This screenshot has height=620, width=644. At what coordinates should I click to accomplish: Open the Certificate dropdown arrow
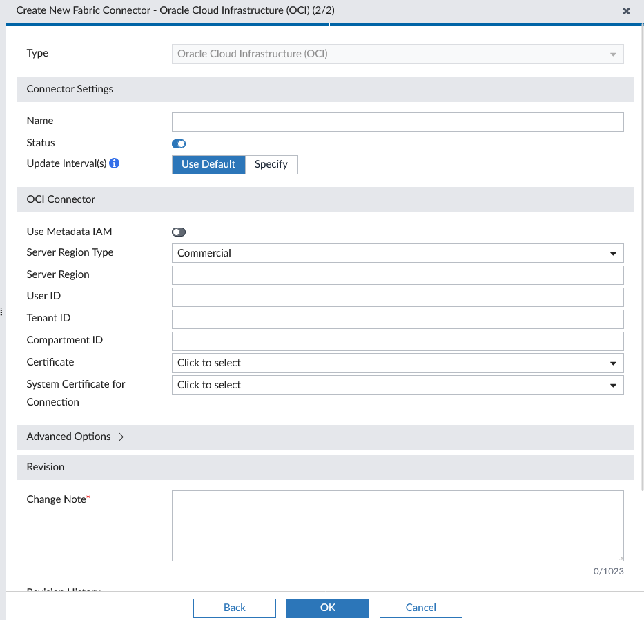612,363
